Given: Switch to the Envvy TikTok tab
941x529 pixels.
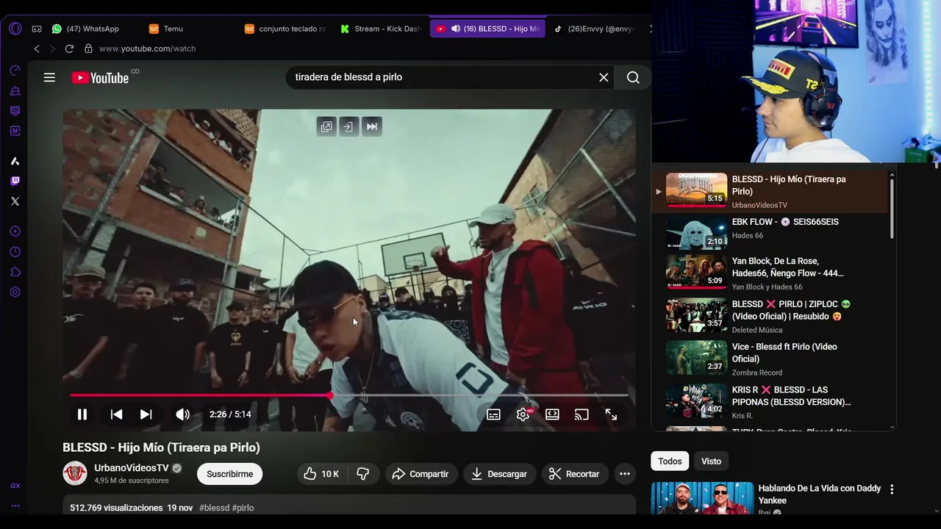Looking at the screenshot, I should click(x=594, y=29).
